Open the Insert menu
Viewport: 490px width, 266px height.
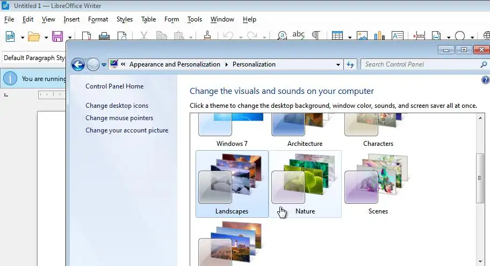point(71,19)
